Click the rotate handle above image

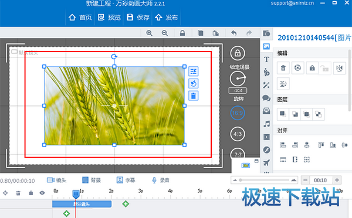pos(114,56)
